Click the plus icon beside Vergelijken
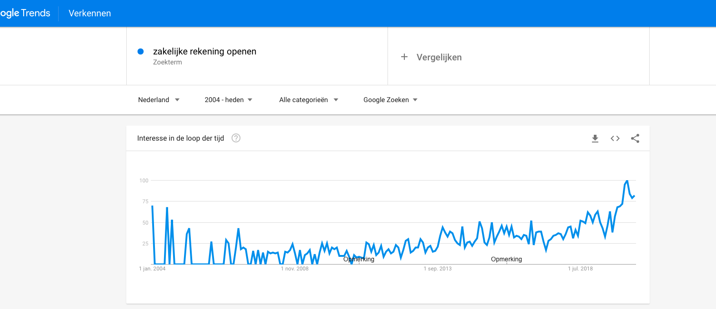 coord(404,57)
